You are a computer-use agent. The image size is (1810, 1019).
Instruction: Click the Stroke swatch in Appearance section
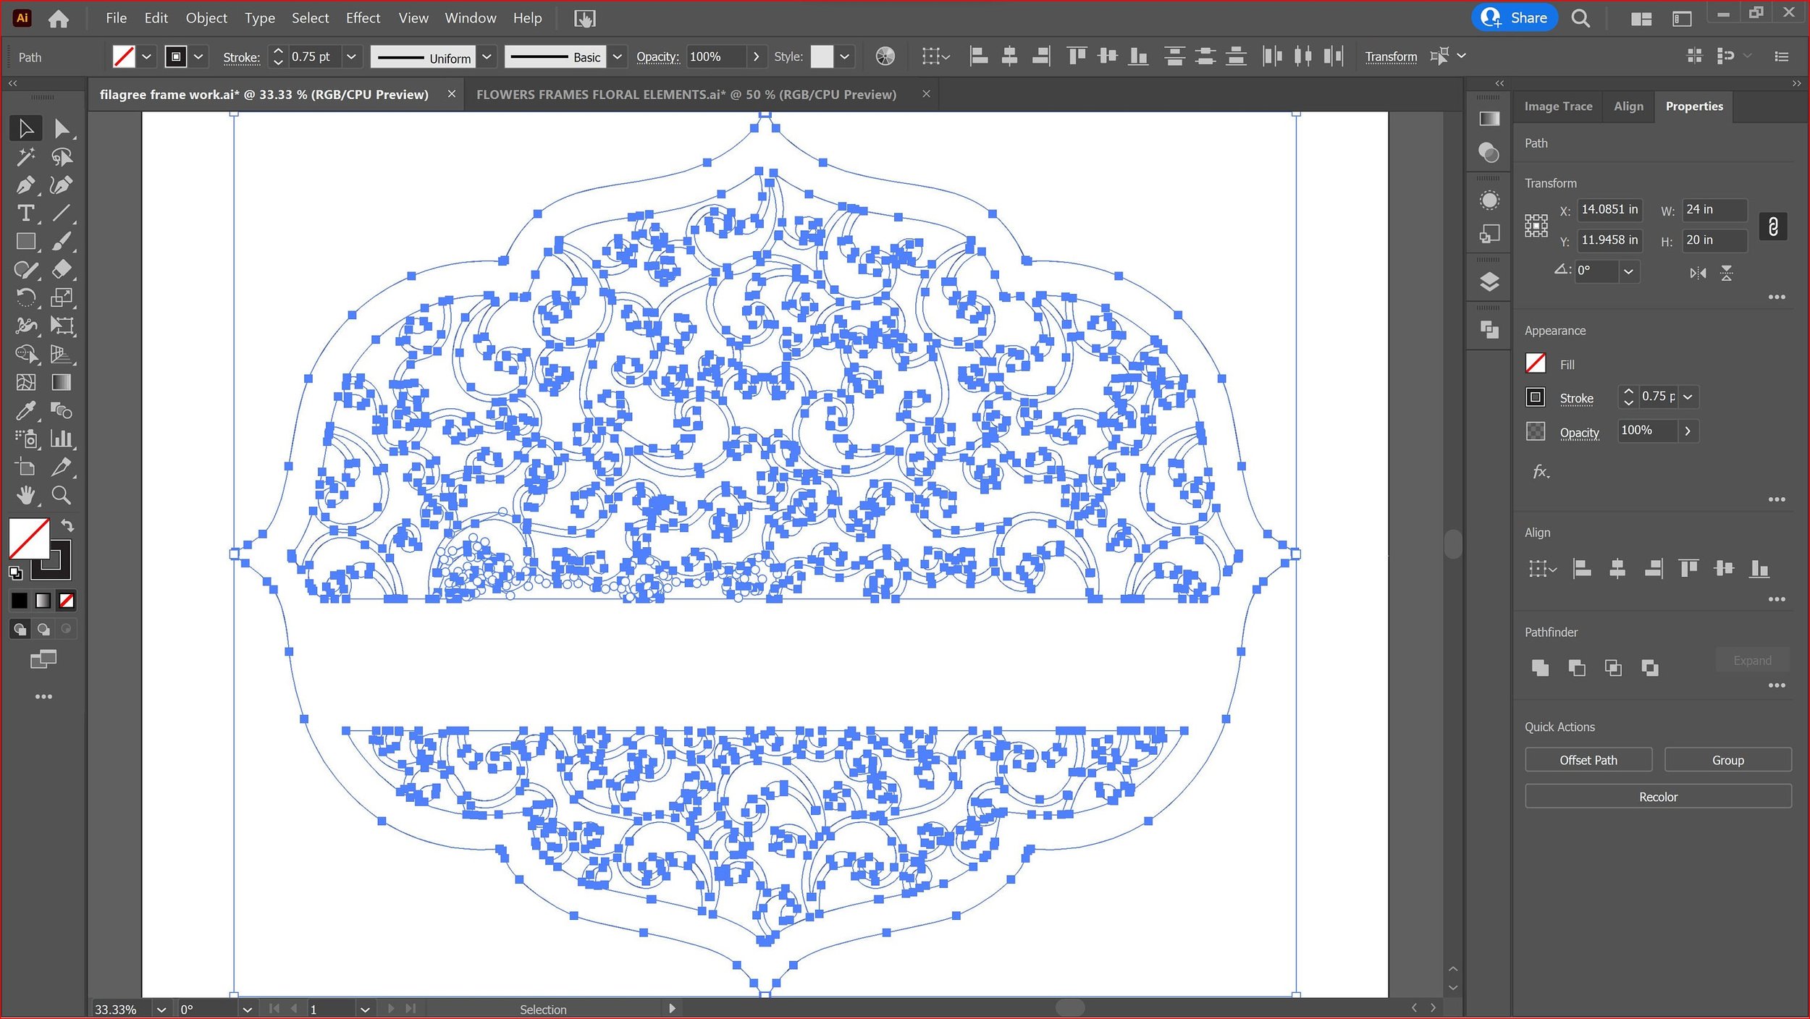(1536, 397)
